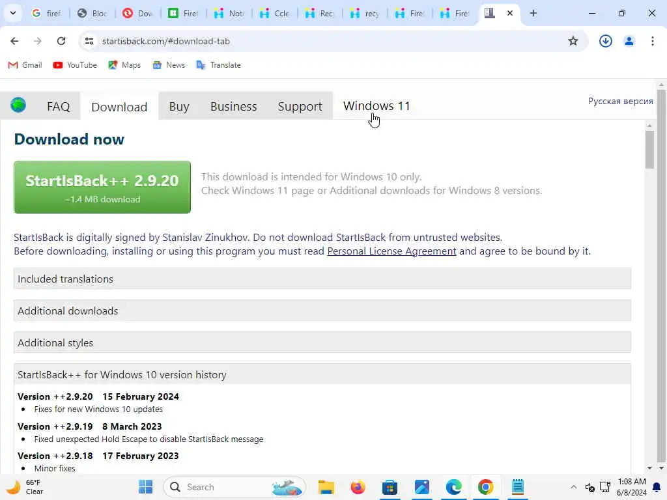Open the Windows Start button
This screenshot has height=500, width=667.
coord(145,487)
